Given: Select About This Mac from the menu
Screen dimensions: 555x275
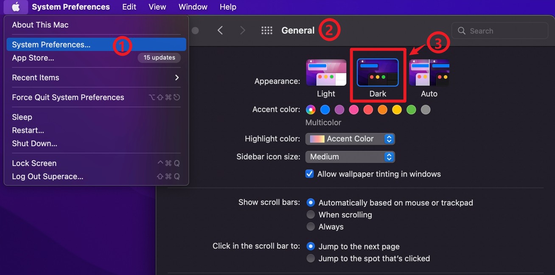Looking at the screenshot, I should tap(40, 25).
